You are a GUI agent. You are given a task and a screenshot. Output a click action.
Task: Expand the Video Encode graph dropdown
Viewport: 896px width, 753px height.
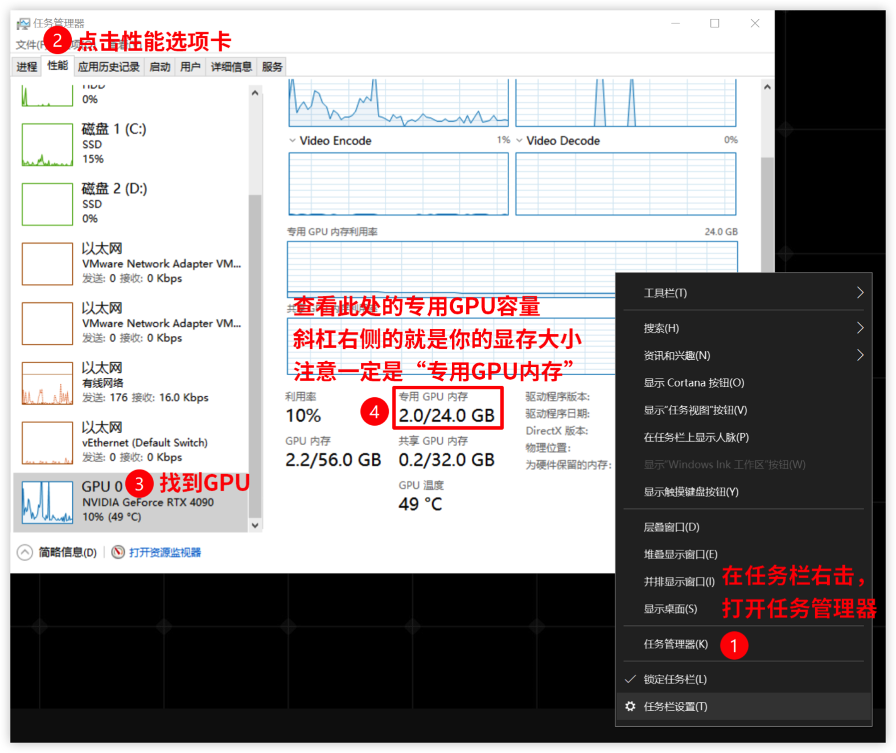292,141
